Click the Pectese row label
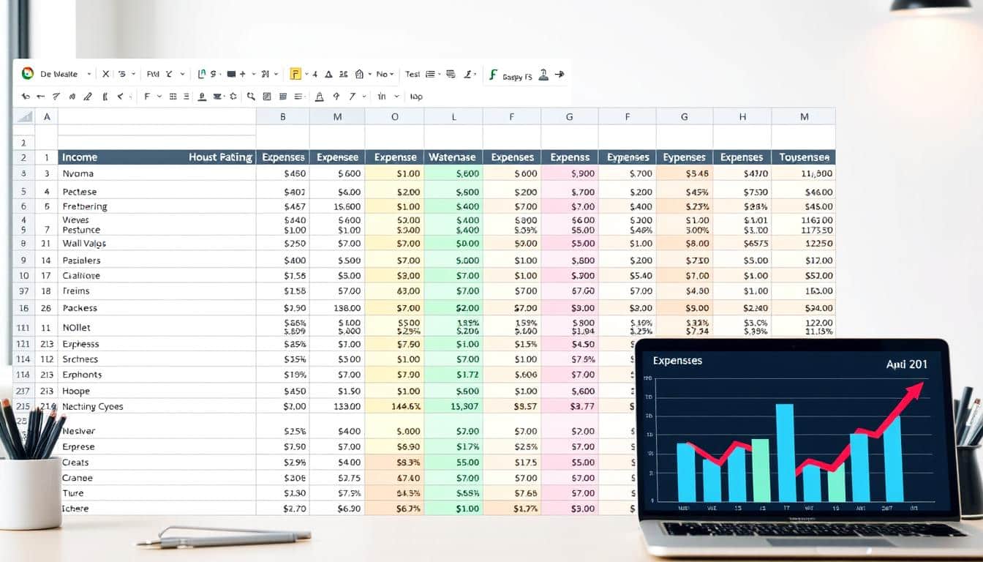The width and height of the screenshot is (983, 562). (x=80, y=192)
